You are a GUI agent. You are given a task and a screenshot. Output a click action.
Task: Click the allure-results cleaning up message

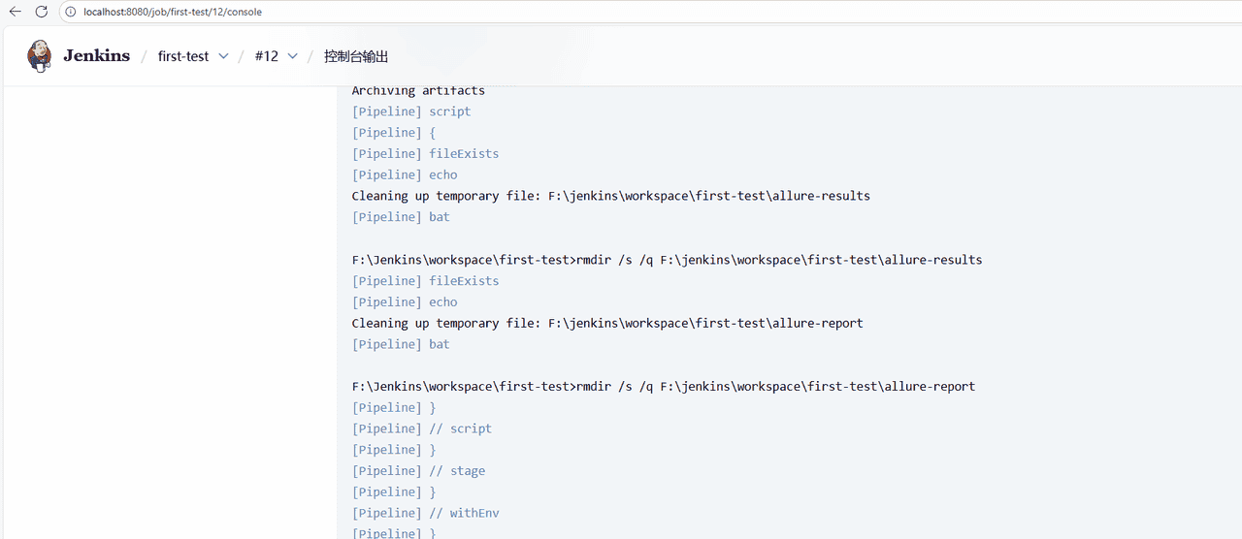click(x=610, y=196)
